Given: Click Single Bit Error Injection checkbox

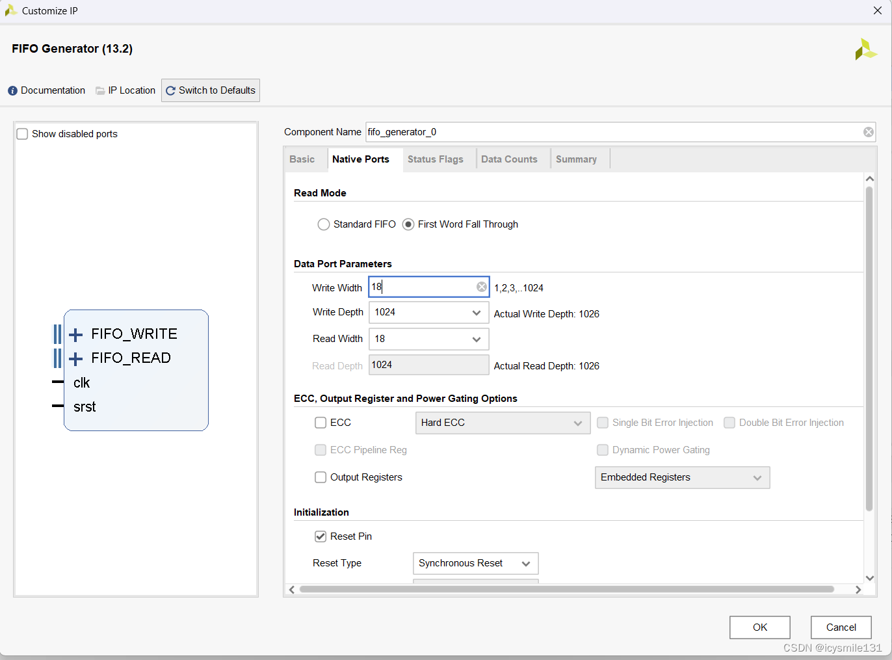Looking at the screenshot, I should pos(603,423).
